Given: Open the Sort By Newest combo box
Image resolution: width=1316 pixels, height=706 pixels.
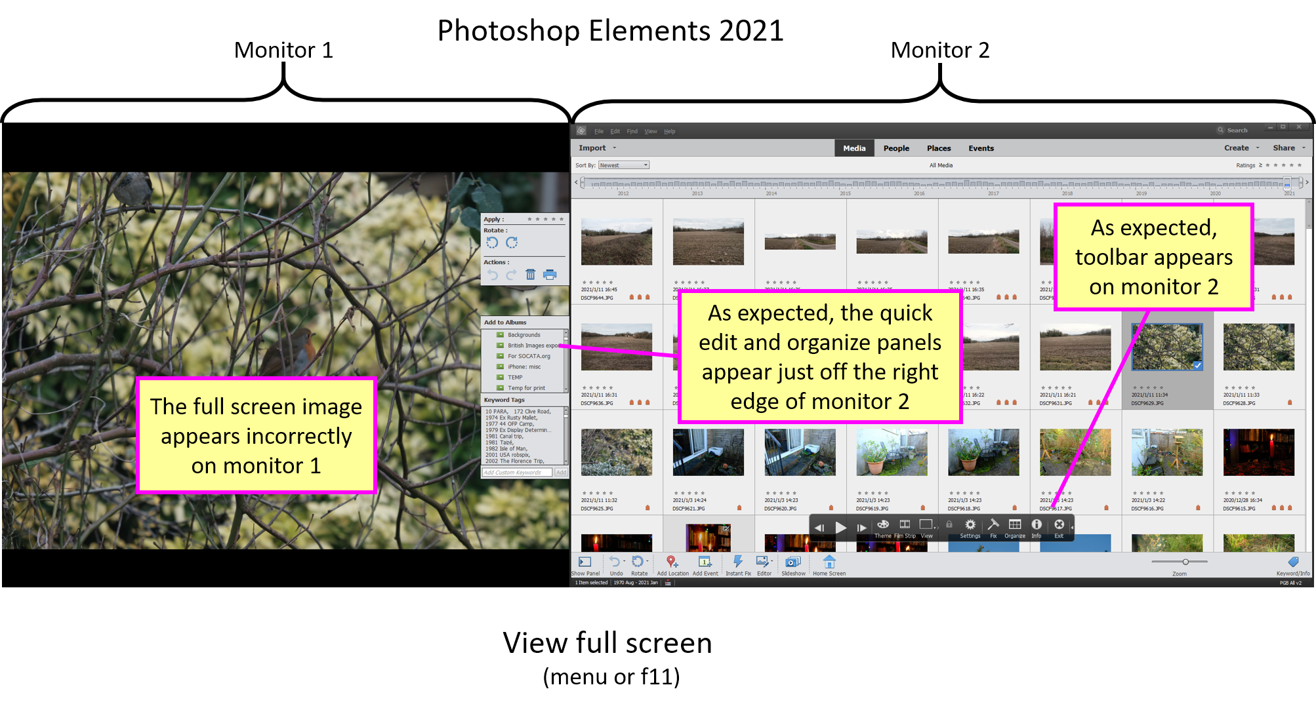Looking at the screenshot, I should click(x=623, y=165).
